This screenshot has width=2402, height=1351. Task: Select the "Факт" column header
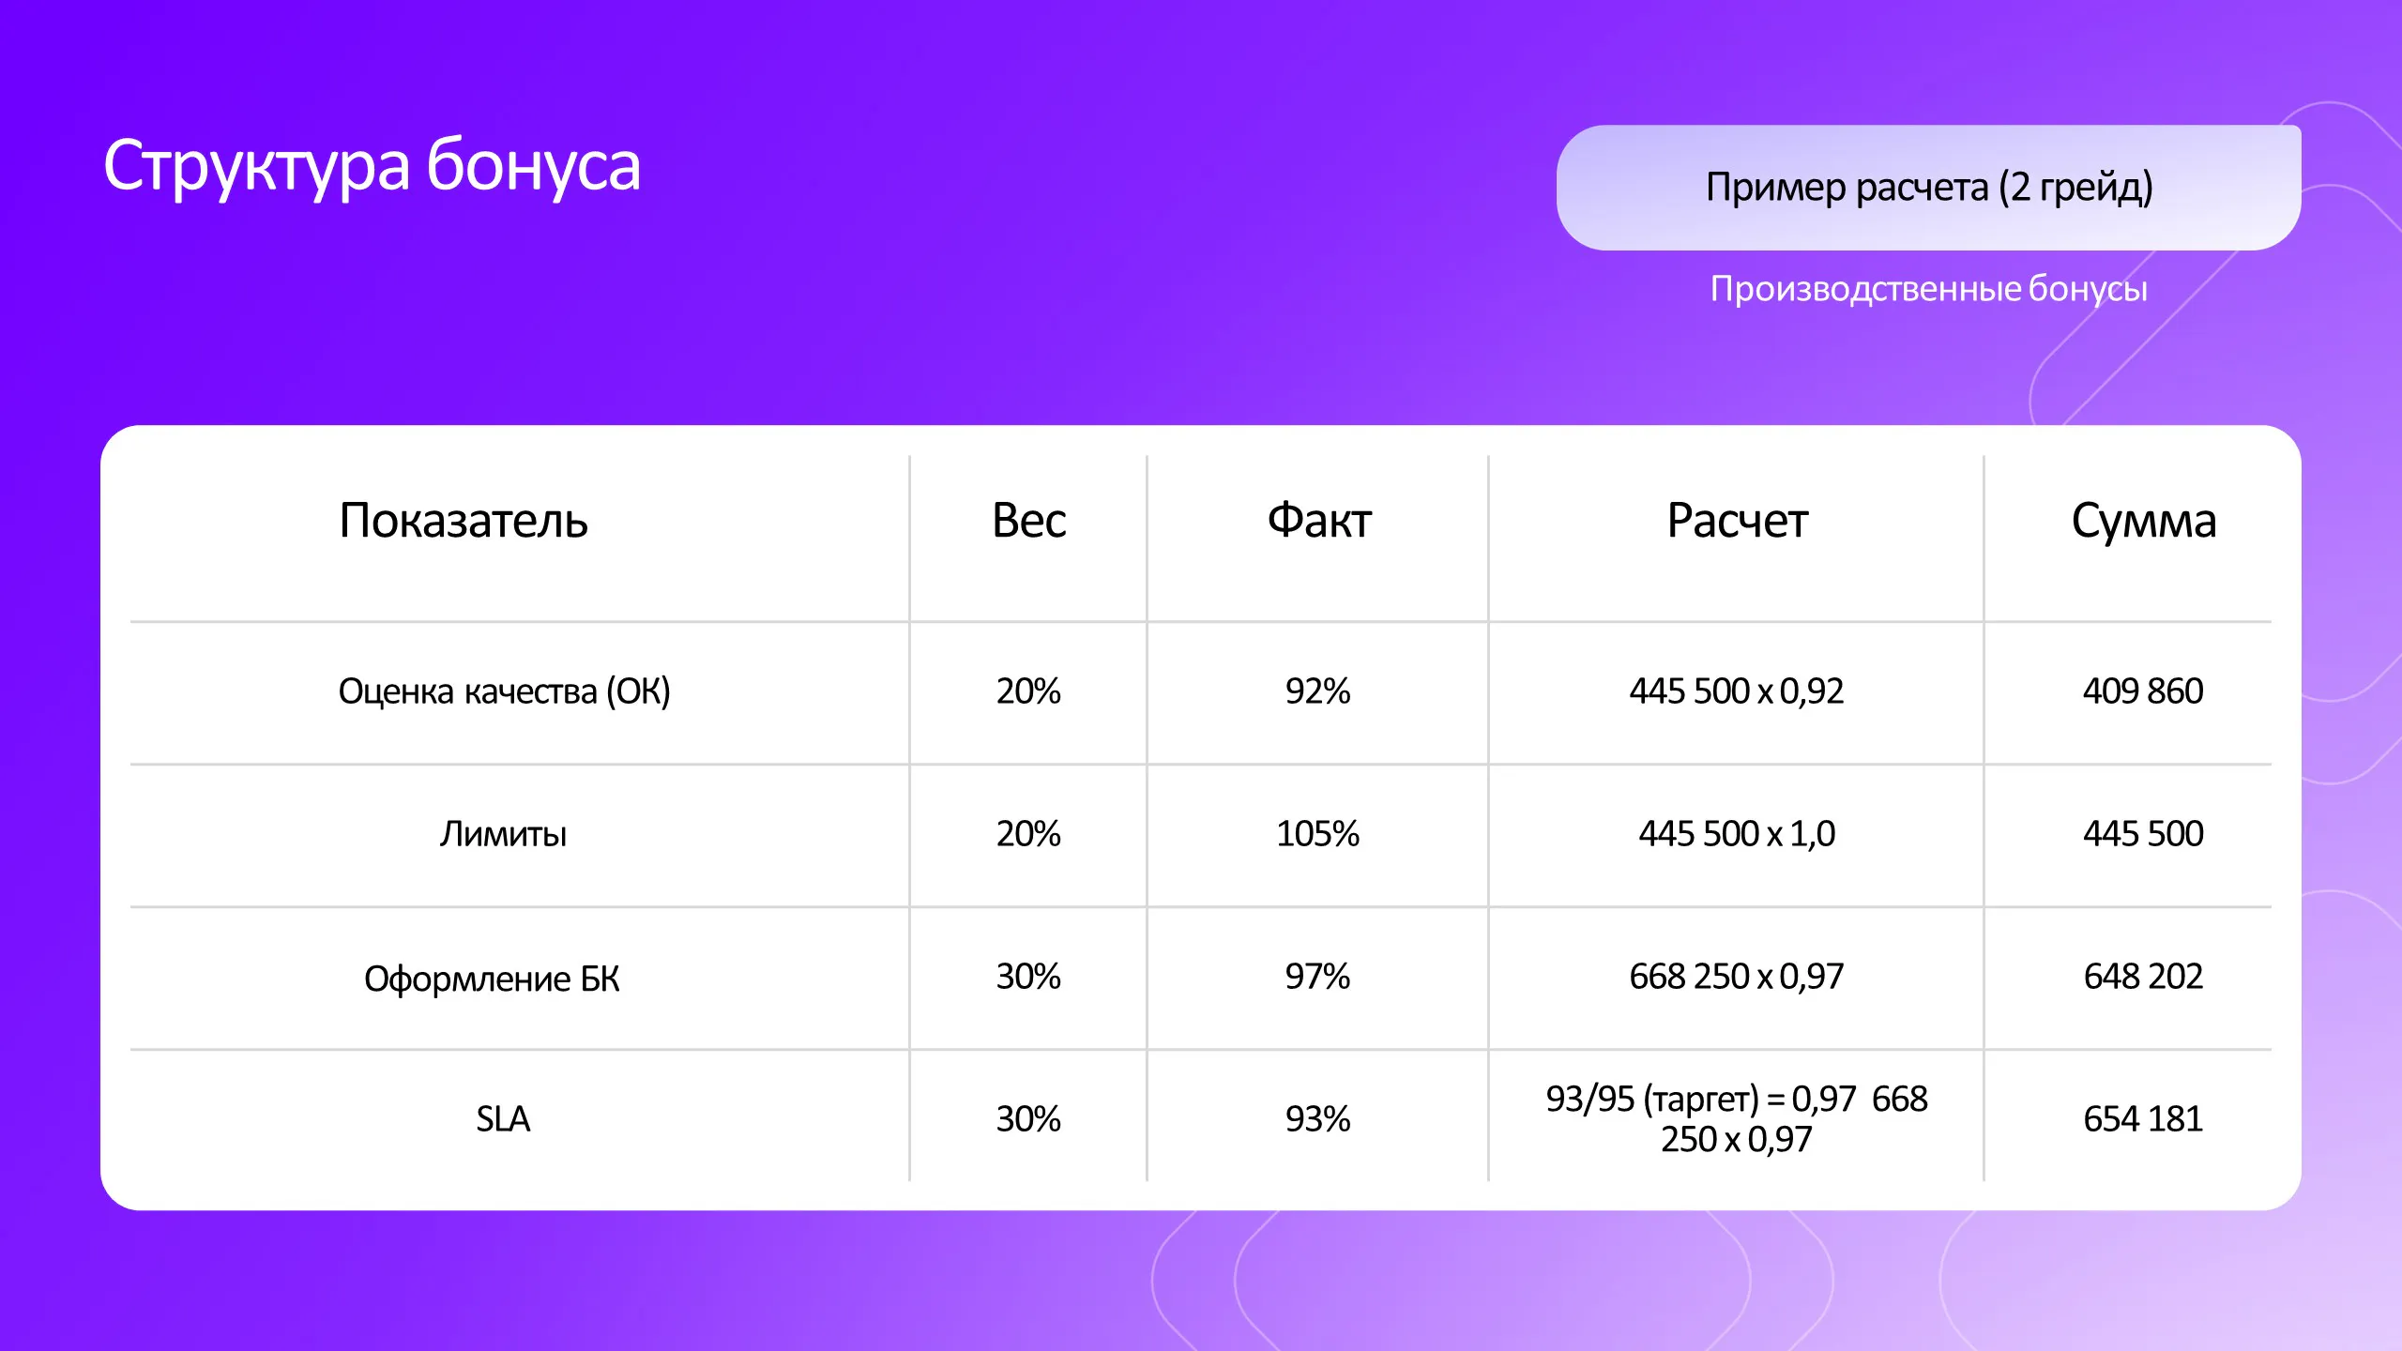pyautogui.click(x=1318, y=521)
